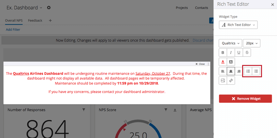Download the NPS Score widget
Image resolution: width=277 pixels, height=138 pixels.
(175, 110)
